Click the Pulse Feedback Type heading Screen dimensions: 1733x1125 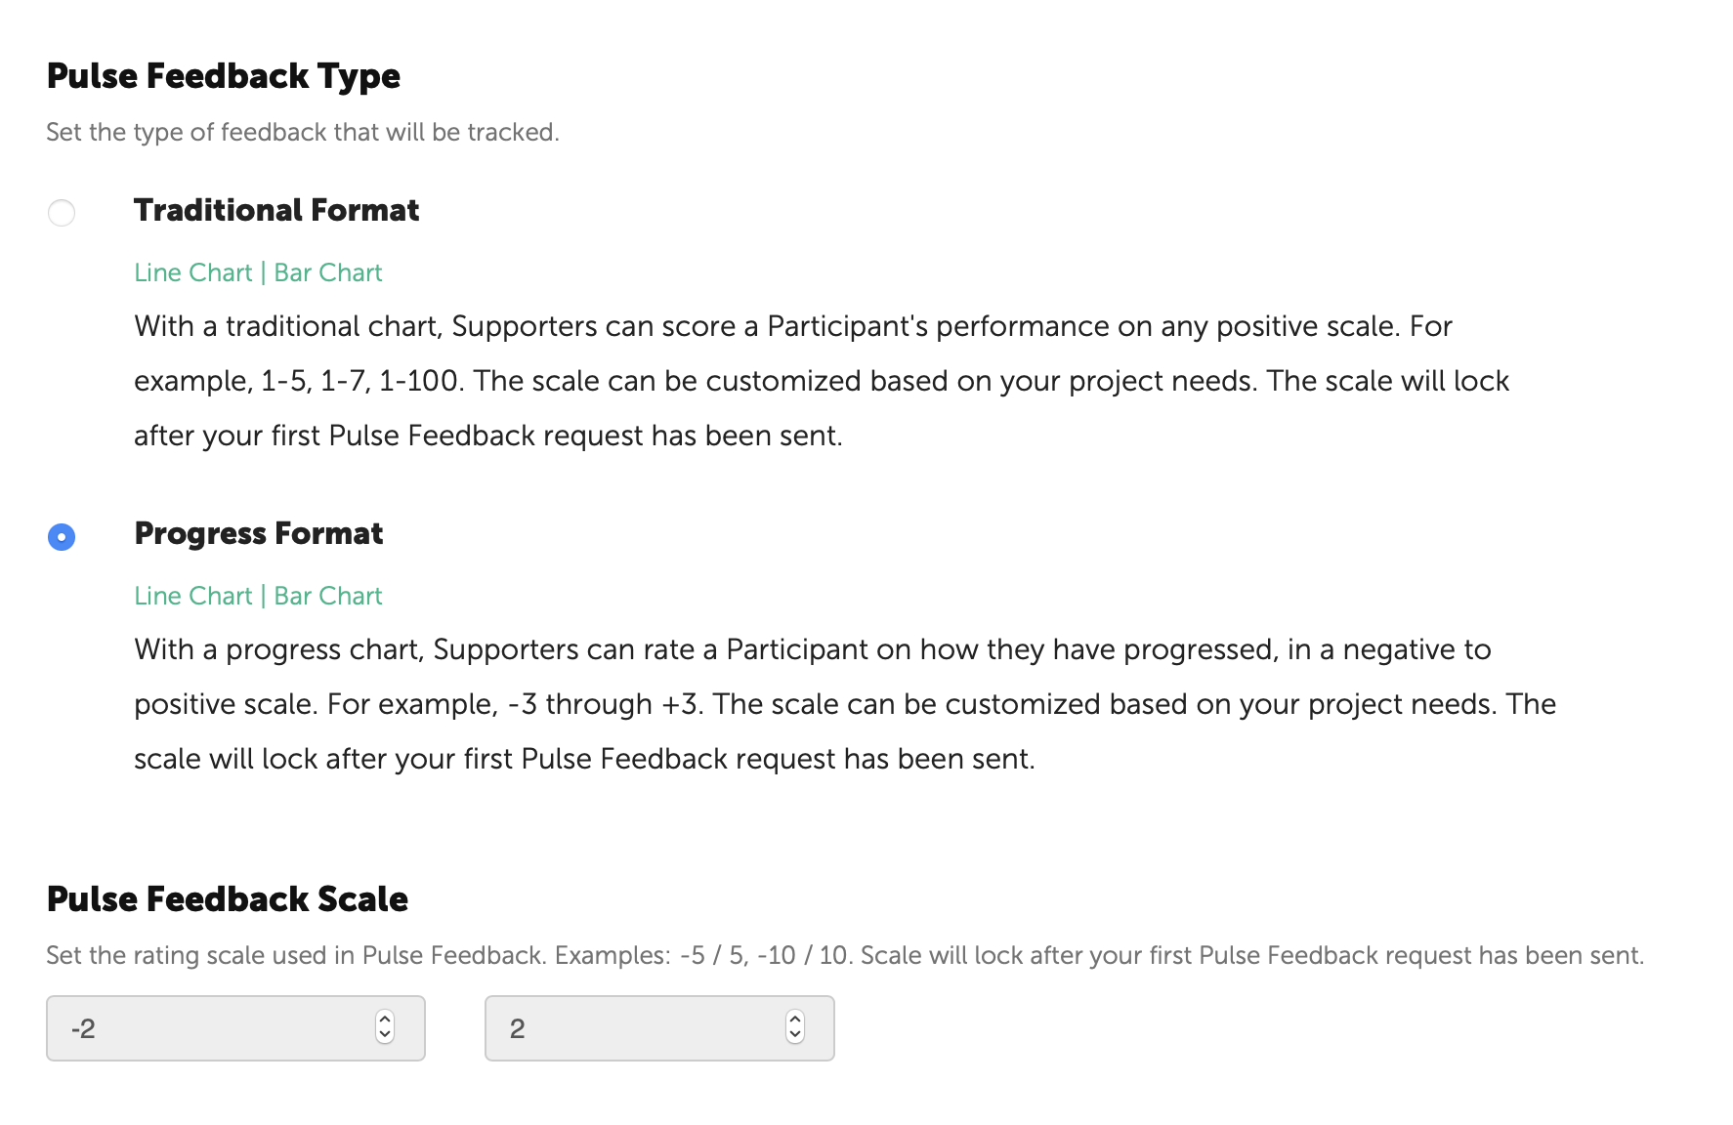pos(224,76)
